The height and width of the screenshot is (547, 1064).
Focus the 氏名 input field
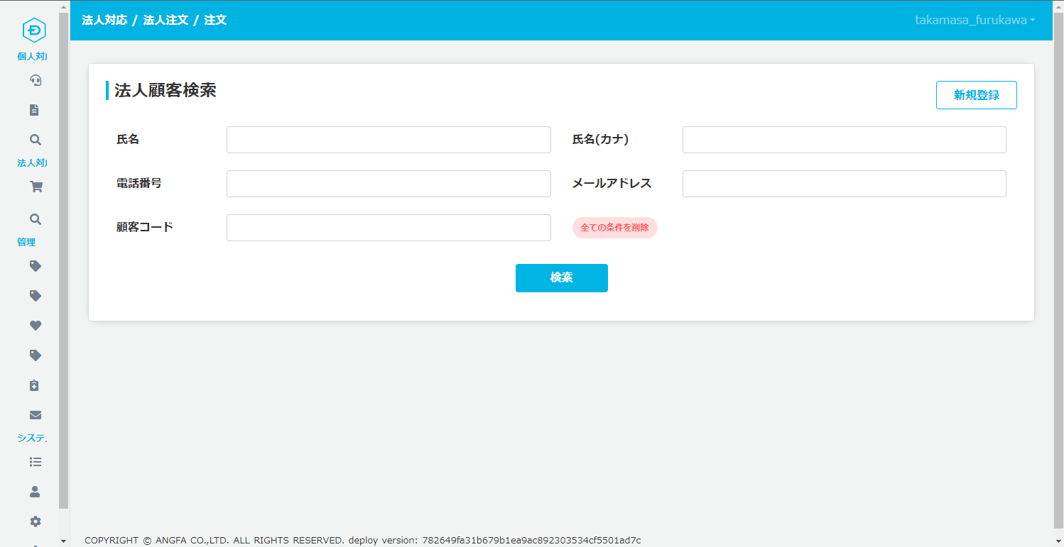tap(389, 140)
